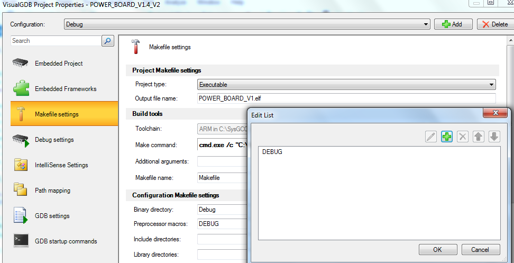Click in the Search field

[x=56, y=41]
